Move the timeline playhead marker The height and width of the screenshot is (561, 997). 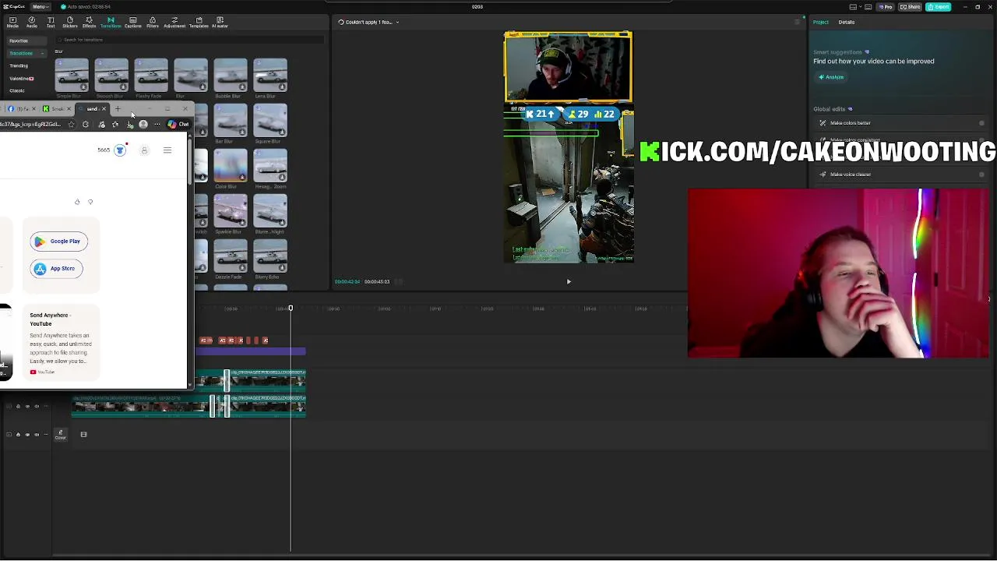click(x=291, y=309)
